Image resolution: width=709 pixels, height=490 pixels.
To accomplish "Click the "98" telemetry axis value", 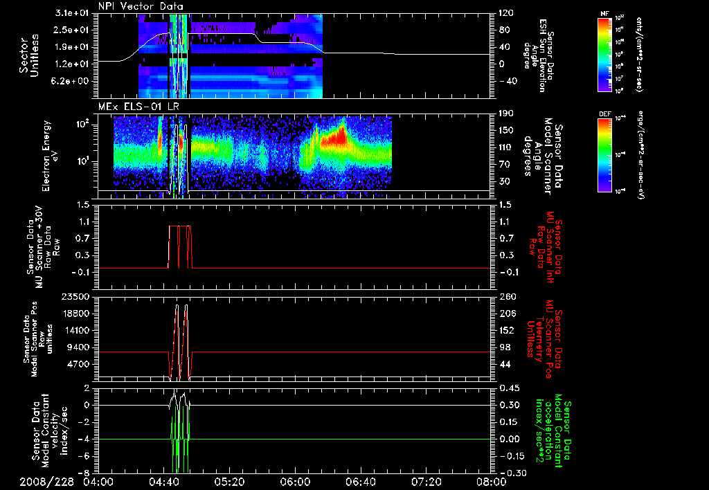I will point(504,347).
